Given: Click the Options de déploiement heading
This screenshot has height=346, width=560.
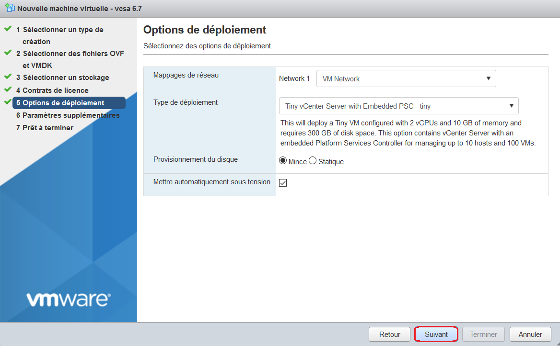Looking at the screenshot, I should [x=205, y=30].
